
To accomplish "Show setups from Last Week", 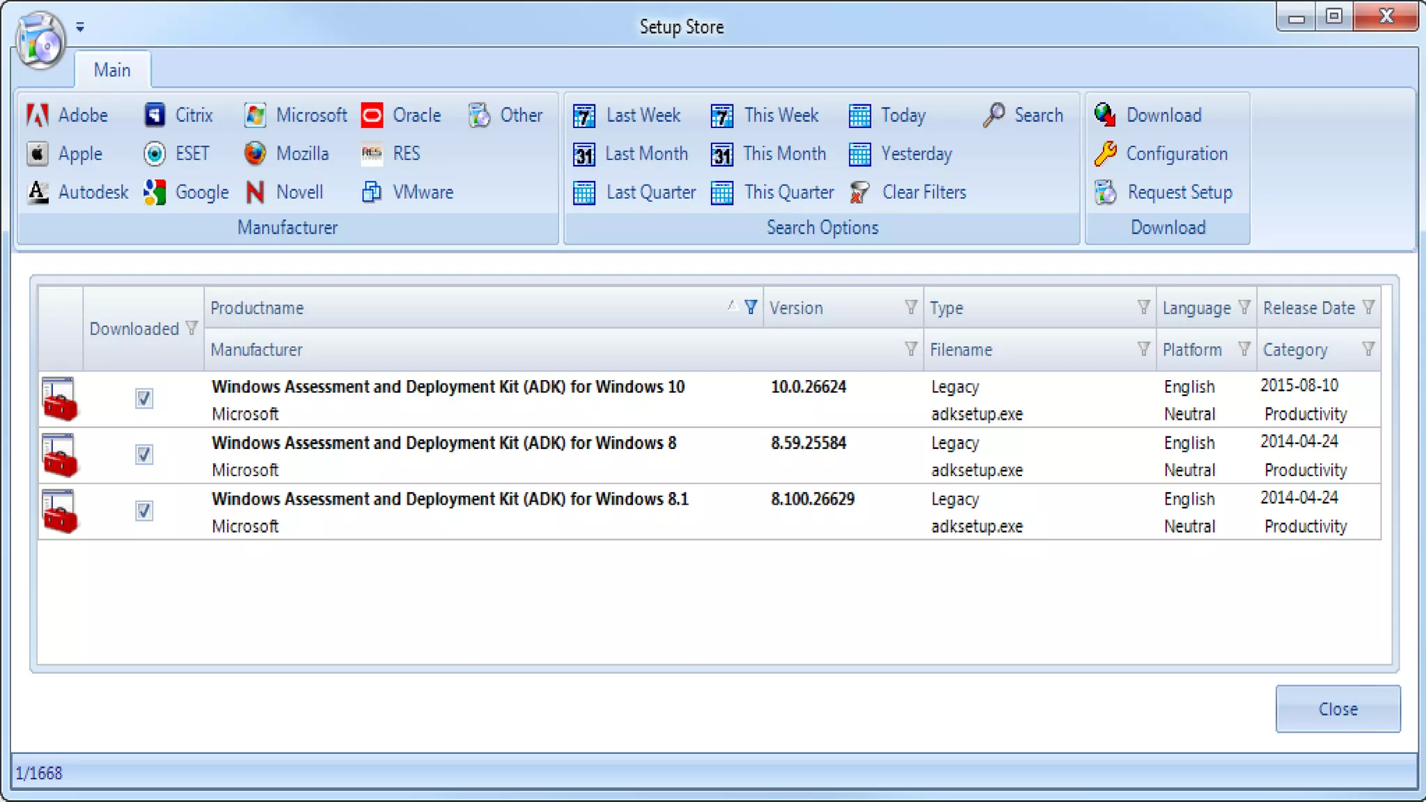I will pos(626,115).
